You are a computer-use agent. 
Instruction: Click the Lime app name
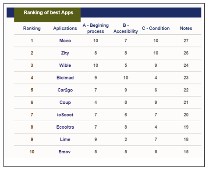point(65,139)
